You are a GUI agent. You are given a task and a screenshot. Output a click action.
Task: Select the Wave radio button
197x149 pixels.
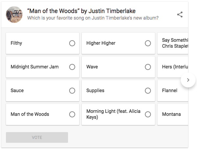148,67
